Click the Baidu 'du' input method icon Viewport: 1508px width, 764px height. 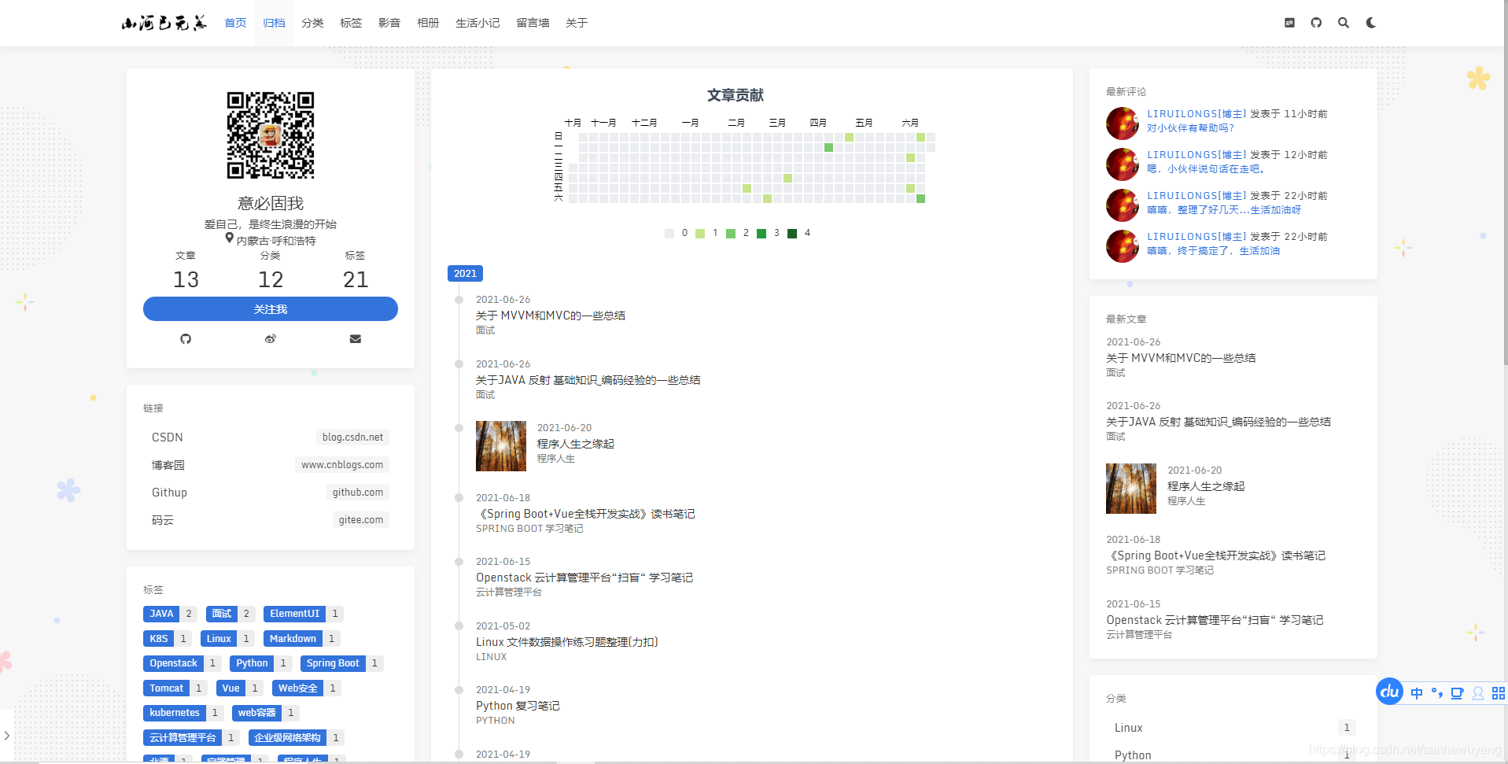1388,693
